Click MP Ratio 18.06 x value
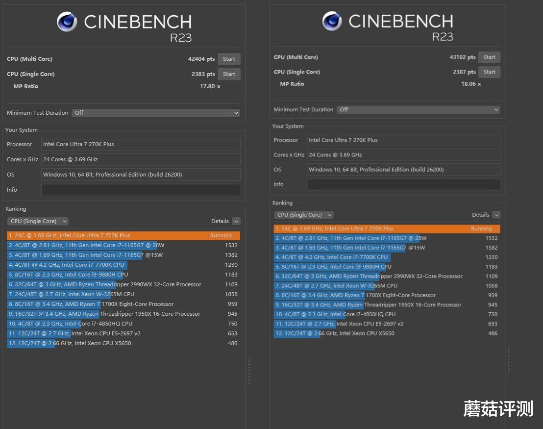 tap(471, 84)
